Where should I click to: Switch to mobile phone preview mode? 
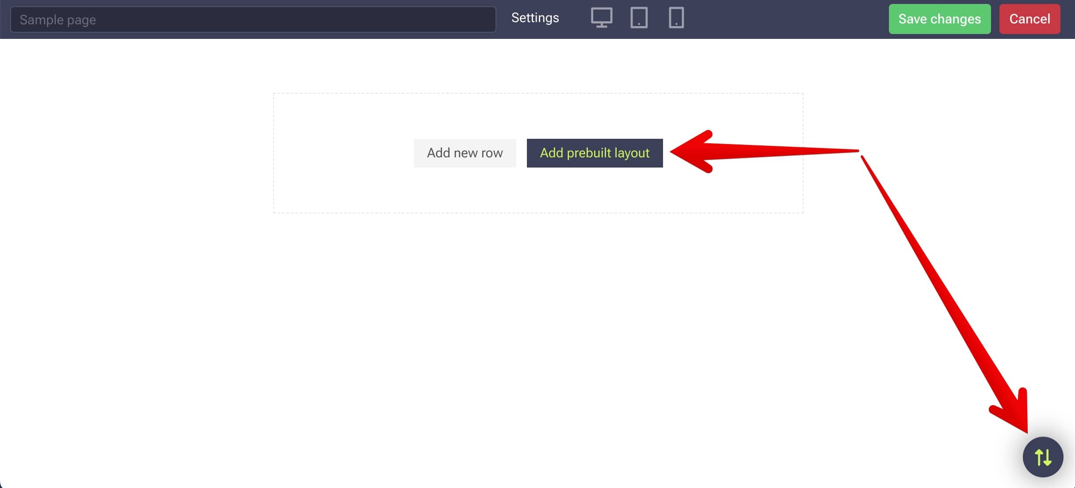coord(676,18)
